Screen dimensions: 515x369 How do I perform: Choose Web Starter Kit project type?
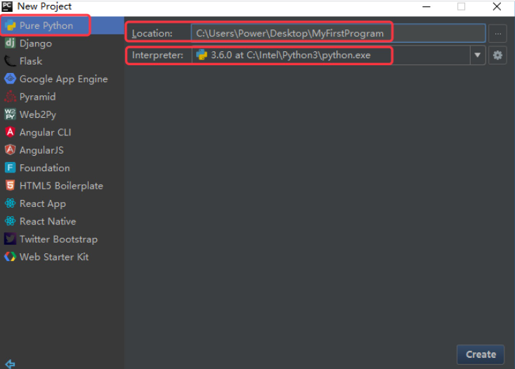tap(62, 257)
